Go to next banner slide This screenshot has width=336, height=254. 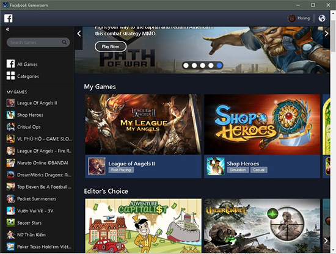click(x=326, y=34)
